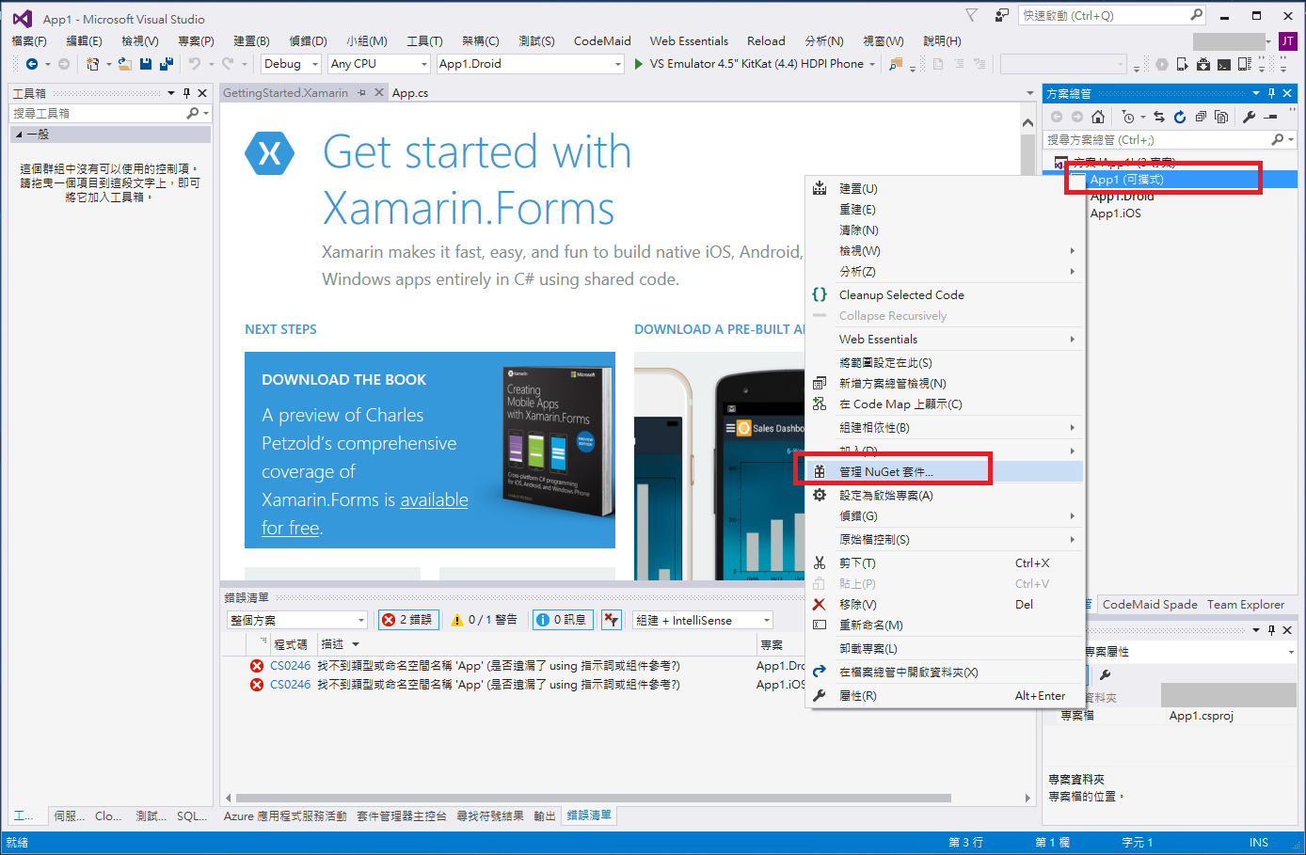
Task: Open the Reload menu
Action: click(766, 40)
